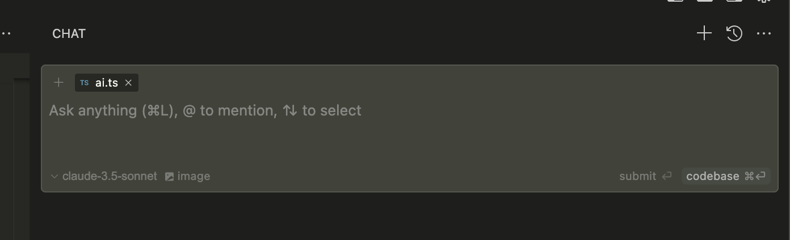Click the submit button

pyautogui.click(x=645, y=176)
